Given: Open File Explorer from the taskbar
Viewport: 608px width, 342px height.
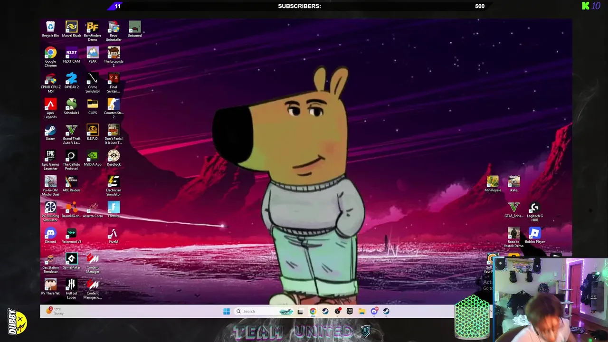Looking at the screenshot, I should tap(362, 312).
